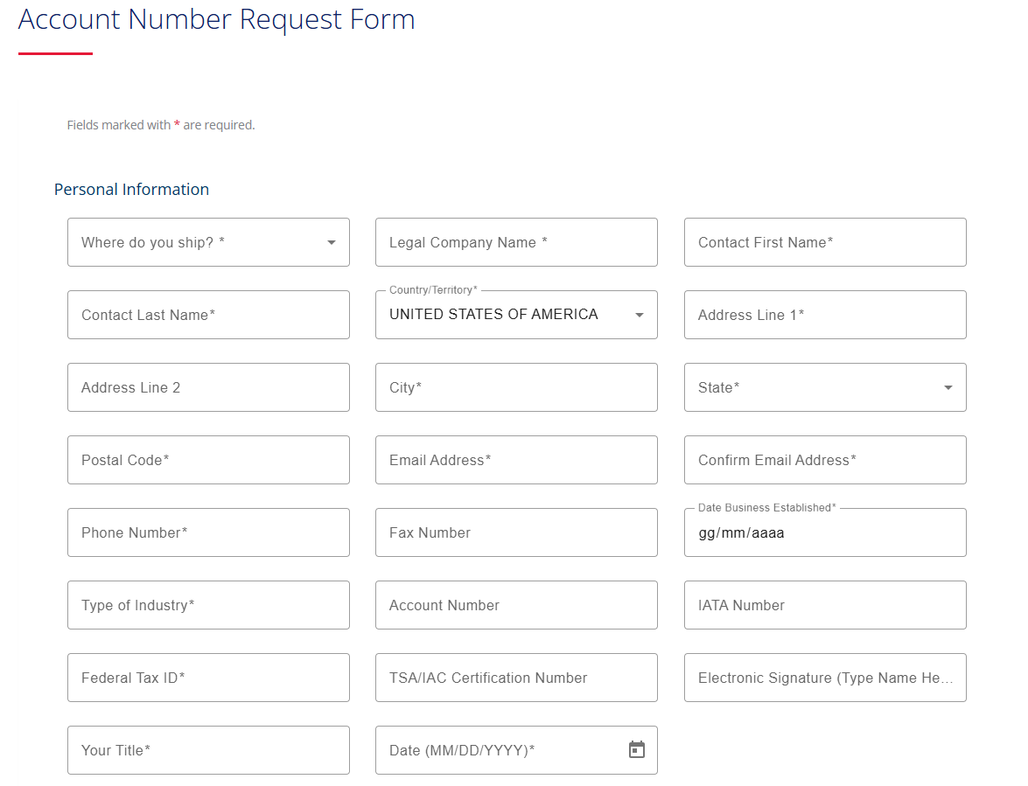This screenshot has width=1028, height=786.
Task: Expand the State dropdown list
Action: 825,387
